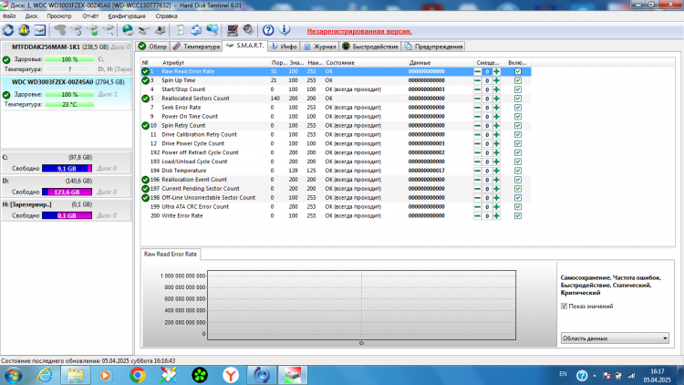Click the D: drive free space bar
The height and width of the screenshot is (385, 684).
(67, 192)
